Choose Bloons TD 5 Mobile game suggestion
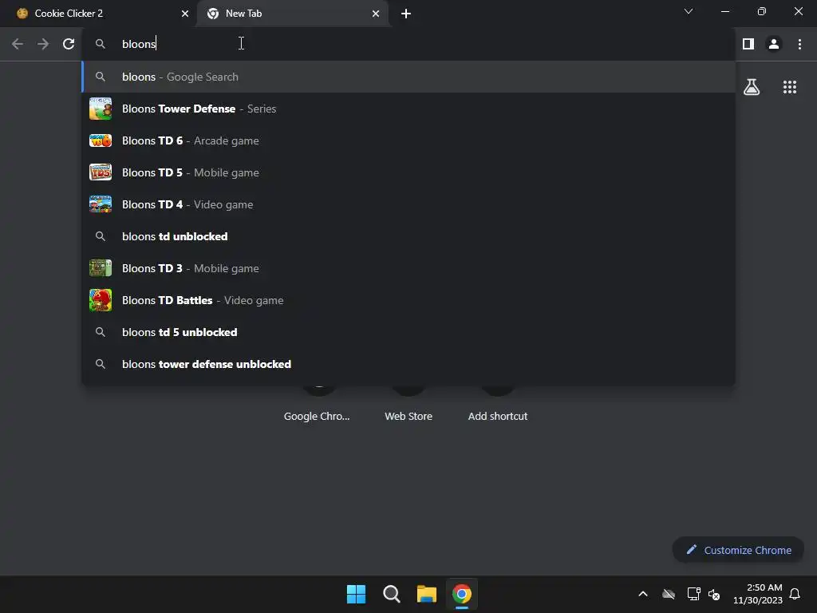The width and height of the screenshot is (817, 613). [x=408, y=172]
